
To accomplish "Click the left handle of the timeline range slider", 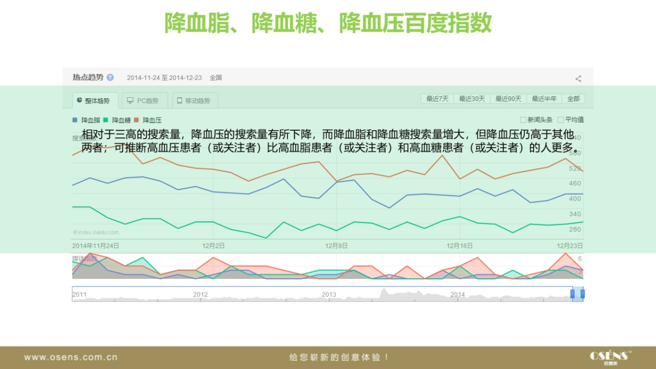I will [573, 294].
